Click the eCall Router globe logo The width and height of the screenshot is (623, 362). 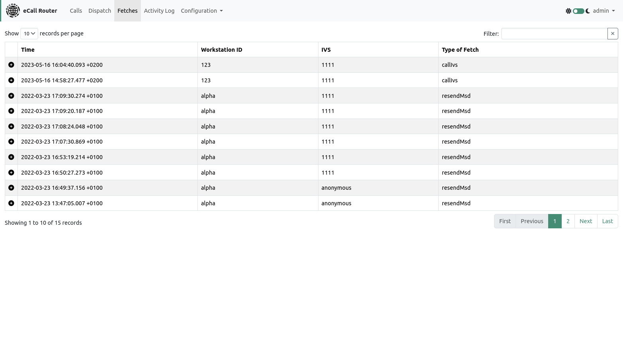pos(13,11)
